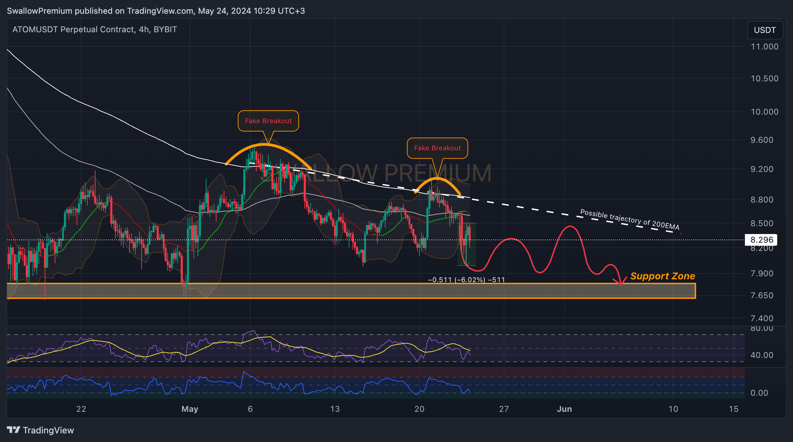Click the 7.650 price axis label

pyautogui.click(x=762, y=295)
